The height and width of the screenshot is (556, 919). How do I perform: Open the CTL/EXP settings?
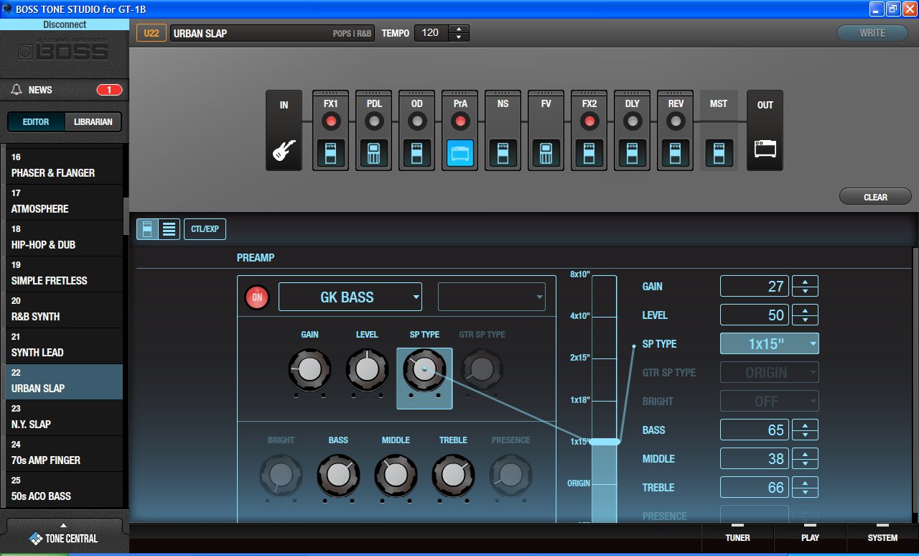click(x=205, y=229)
